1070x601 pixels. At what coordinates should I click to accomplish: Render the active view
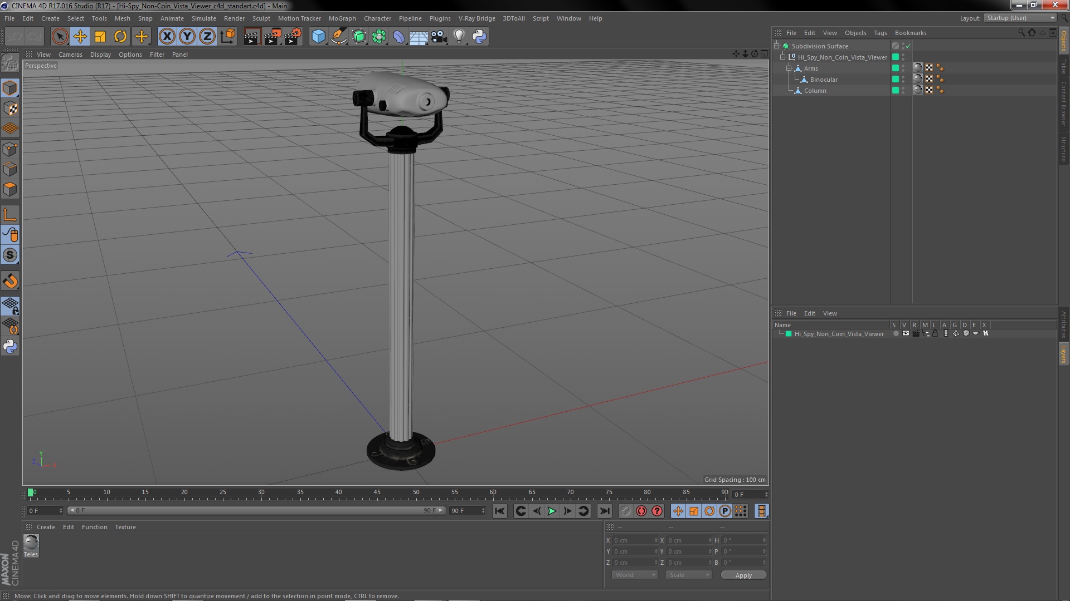coord(252,37)
